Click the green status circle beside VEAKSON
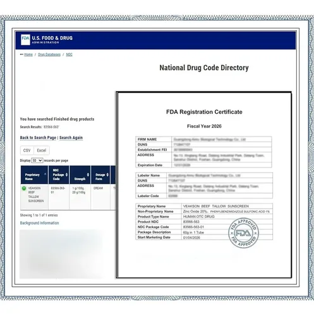Image resolution: width=314 pixels, height=316 pixels. click(24, 188)
